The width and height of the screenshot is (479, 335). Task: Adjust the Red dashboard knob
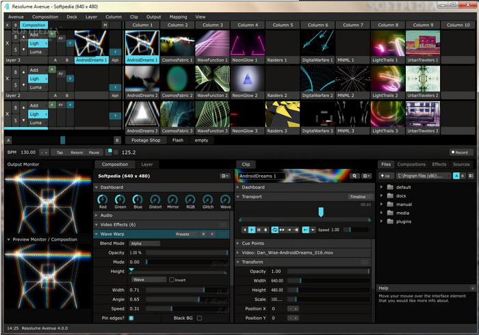click(x=103, y=200)
